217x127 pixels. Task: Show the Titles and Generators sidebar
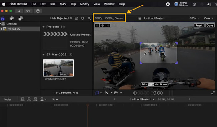20,18
